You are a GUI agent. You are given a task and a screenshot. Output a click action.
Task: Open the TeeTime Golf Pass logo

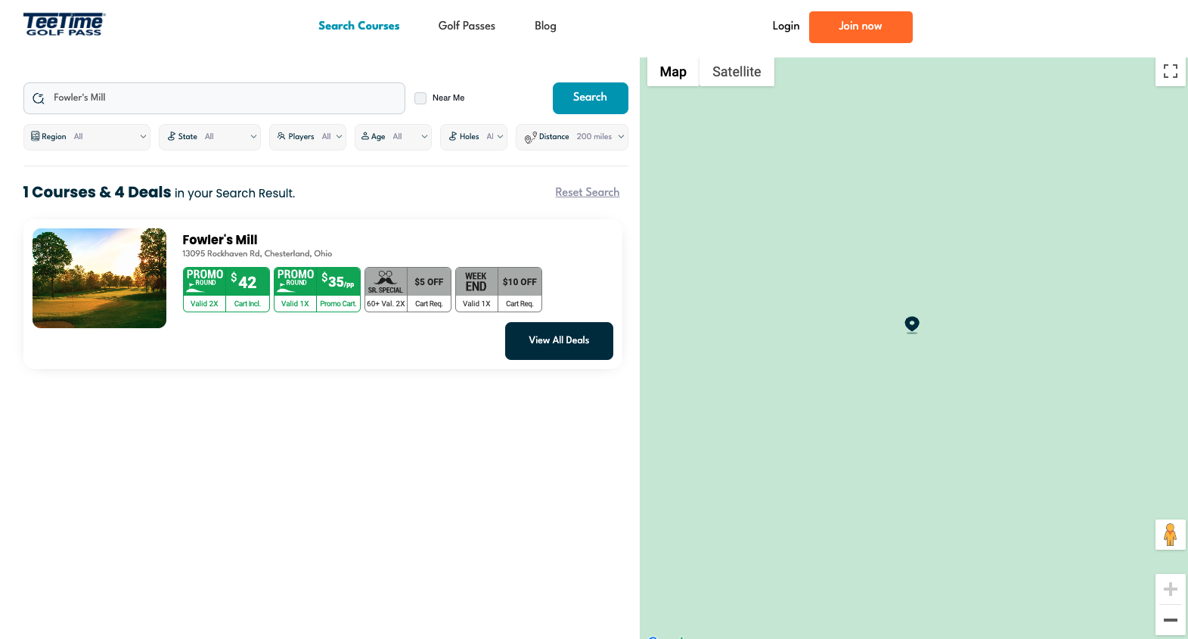(x=64, y=24)
